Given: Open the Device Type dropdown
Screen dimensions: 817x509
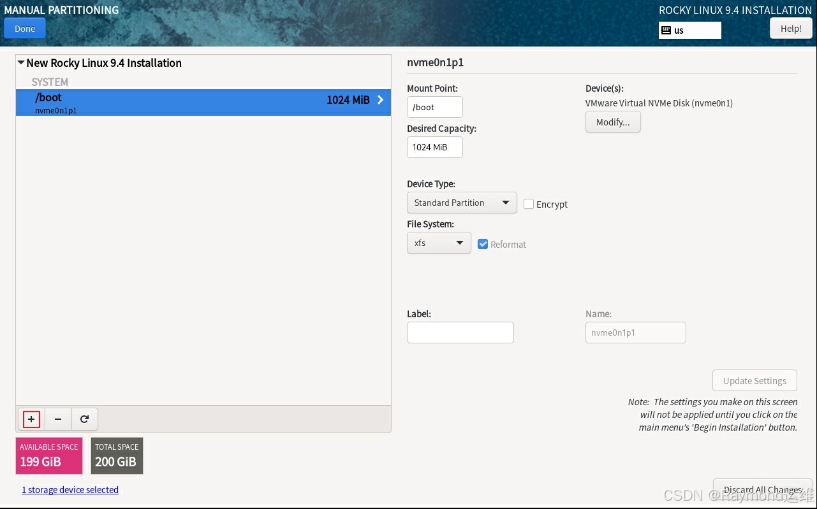Looking at the screenshot, I should (x=462, y=203).
